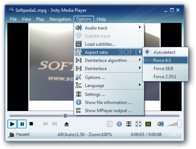Click the Play button in the control bar
Image resolution: width=196 pixels, height=149 pixels.
coord(12,124)
